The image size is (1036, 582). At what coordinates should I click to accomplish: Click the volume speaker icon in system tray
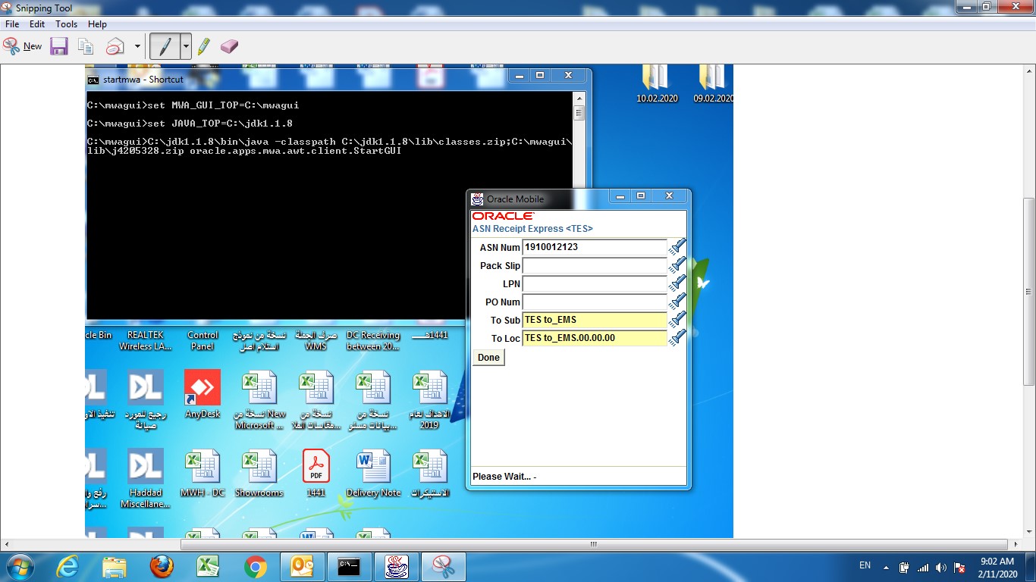click(941, 567)
